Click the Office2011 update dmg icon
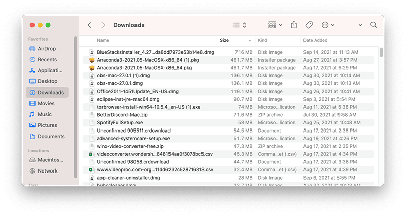This screenshot has width=406, height=215. [x=92, y=92]
